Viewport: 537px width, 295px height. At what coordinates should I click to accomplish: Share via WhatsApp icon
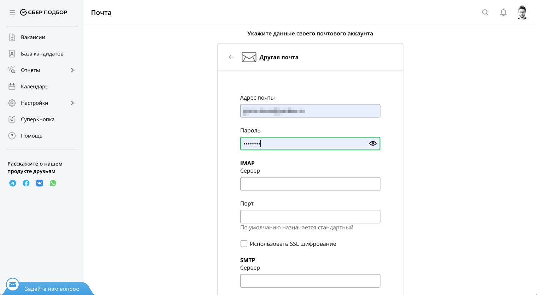pos(53,183)
